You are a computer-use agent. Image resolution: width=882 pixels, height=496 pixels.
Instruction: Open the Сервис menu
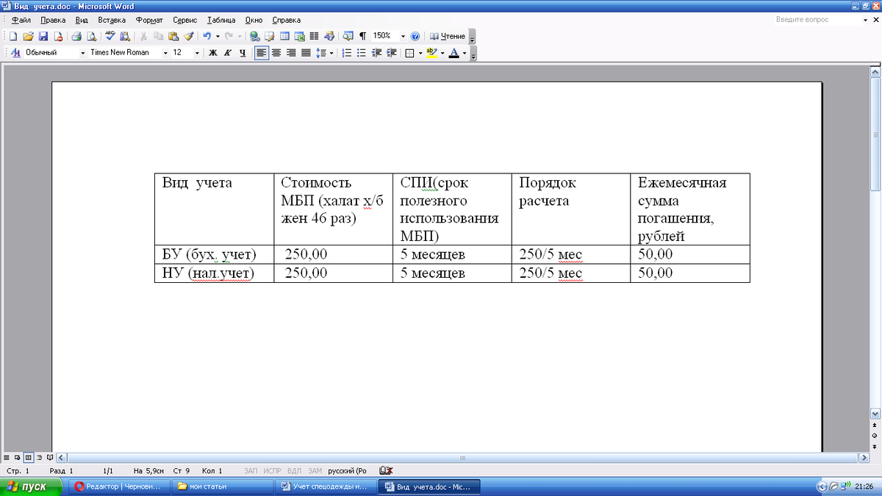(185, 20)
